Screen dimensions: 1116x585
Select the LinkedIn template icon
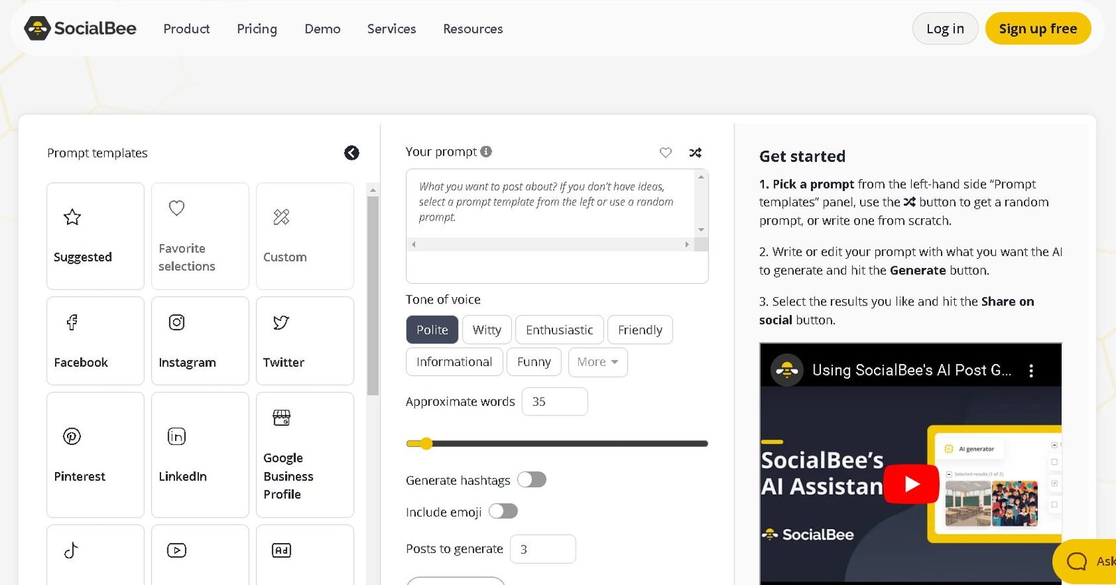[176, 436]
